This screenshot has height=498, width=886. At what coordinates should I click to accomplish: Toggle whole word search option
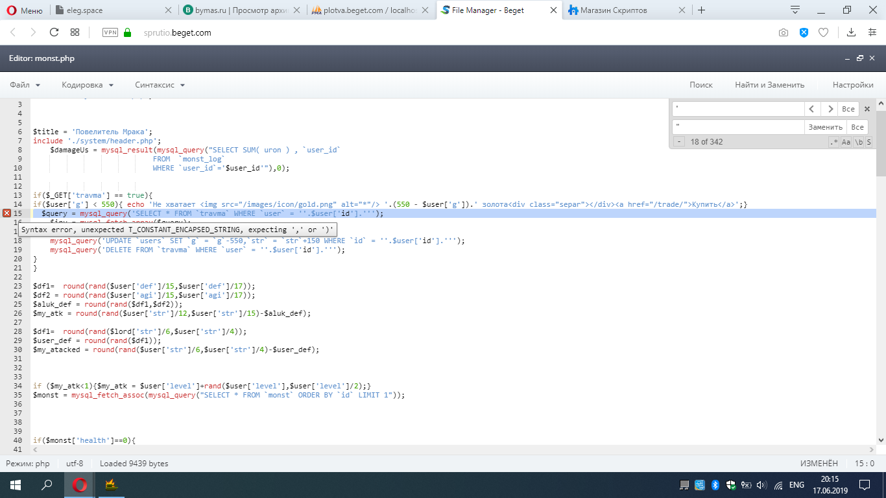858,142
